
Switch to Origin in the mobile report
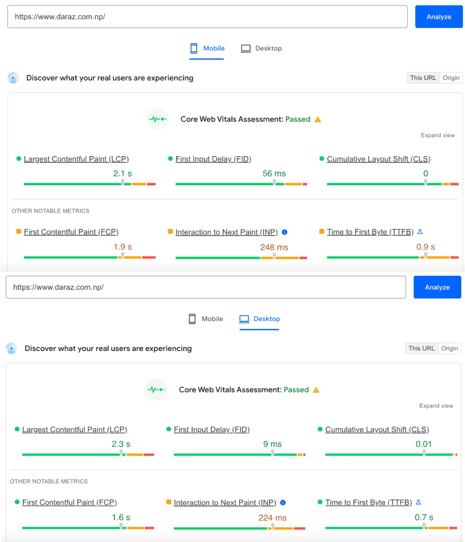[x=451, y=78]
